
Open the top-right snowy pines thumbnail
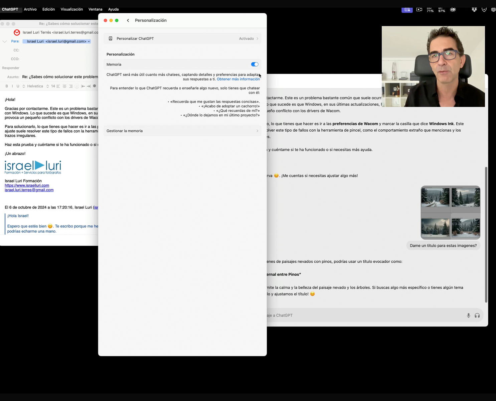point(466,197)
